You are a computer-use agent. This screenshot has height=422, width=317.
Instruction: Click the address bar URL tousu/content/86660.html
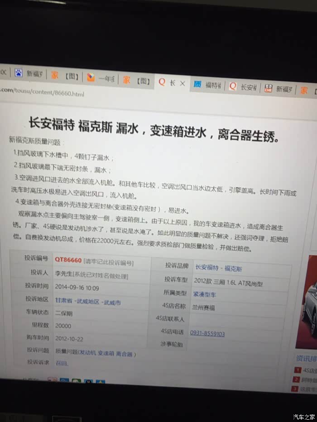pos(42,92)
